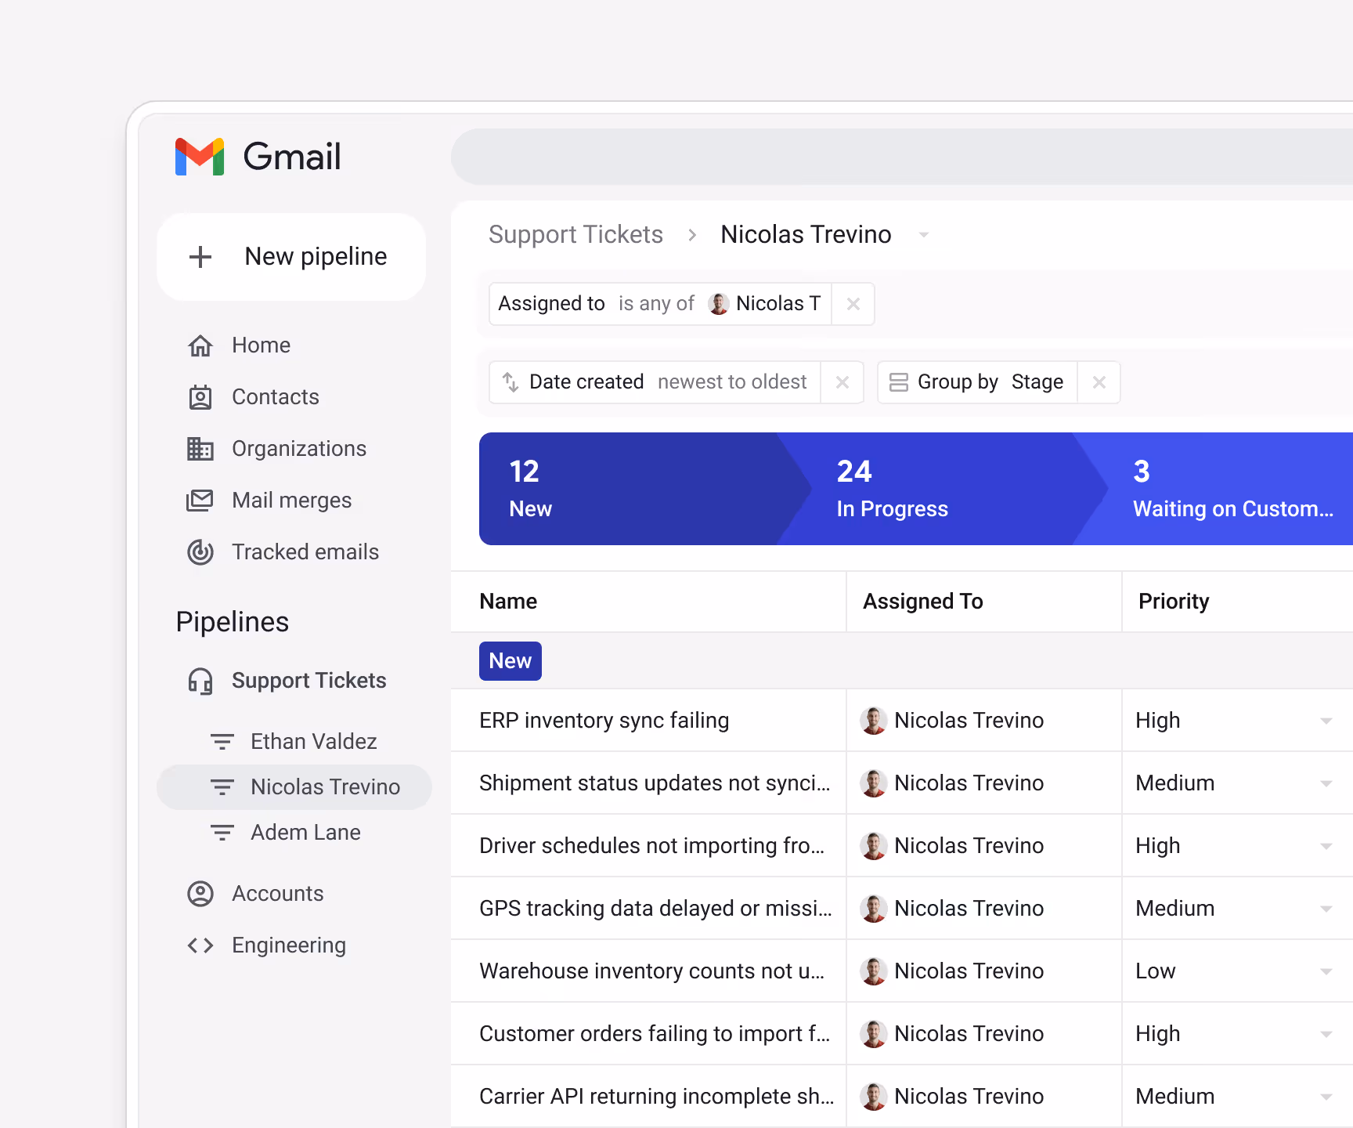Click the Mail merges envelope icon
The width and height of the screenshot is (1353, 1128).
pyautogui.click(x=200, y=501)
